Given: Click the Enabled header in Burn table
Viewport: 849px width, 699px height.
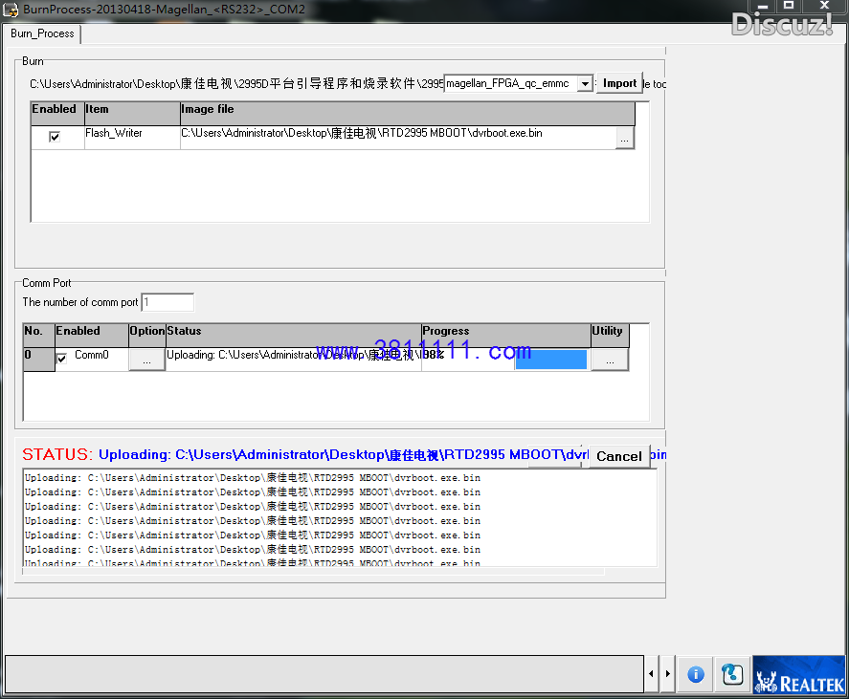Looking at the screenshot, I should click(x=57, y=113).
